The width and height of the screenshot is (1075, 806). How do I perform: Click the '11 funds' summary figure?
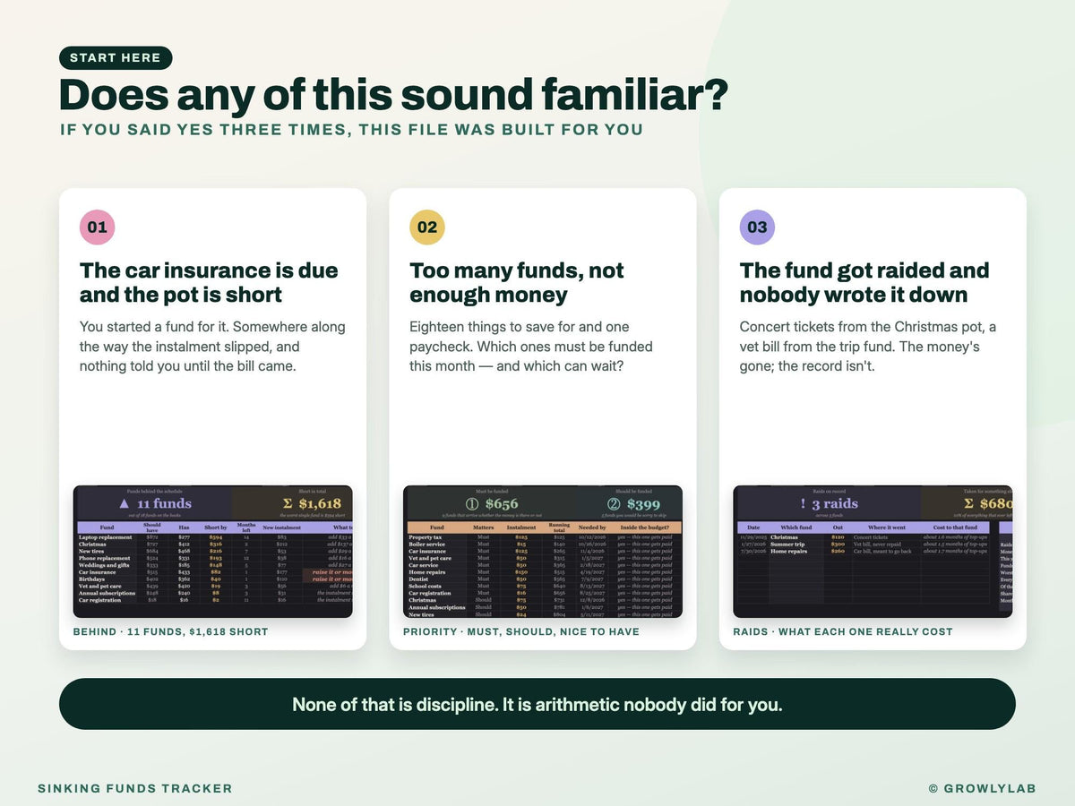[x=164, y=504]
